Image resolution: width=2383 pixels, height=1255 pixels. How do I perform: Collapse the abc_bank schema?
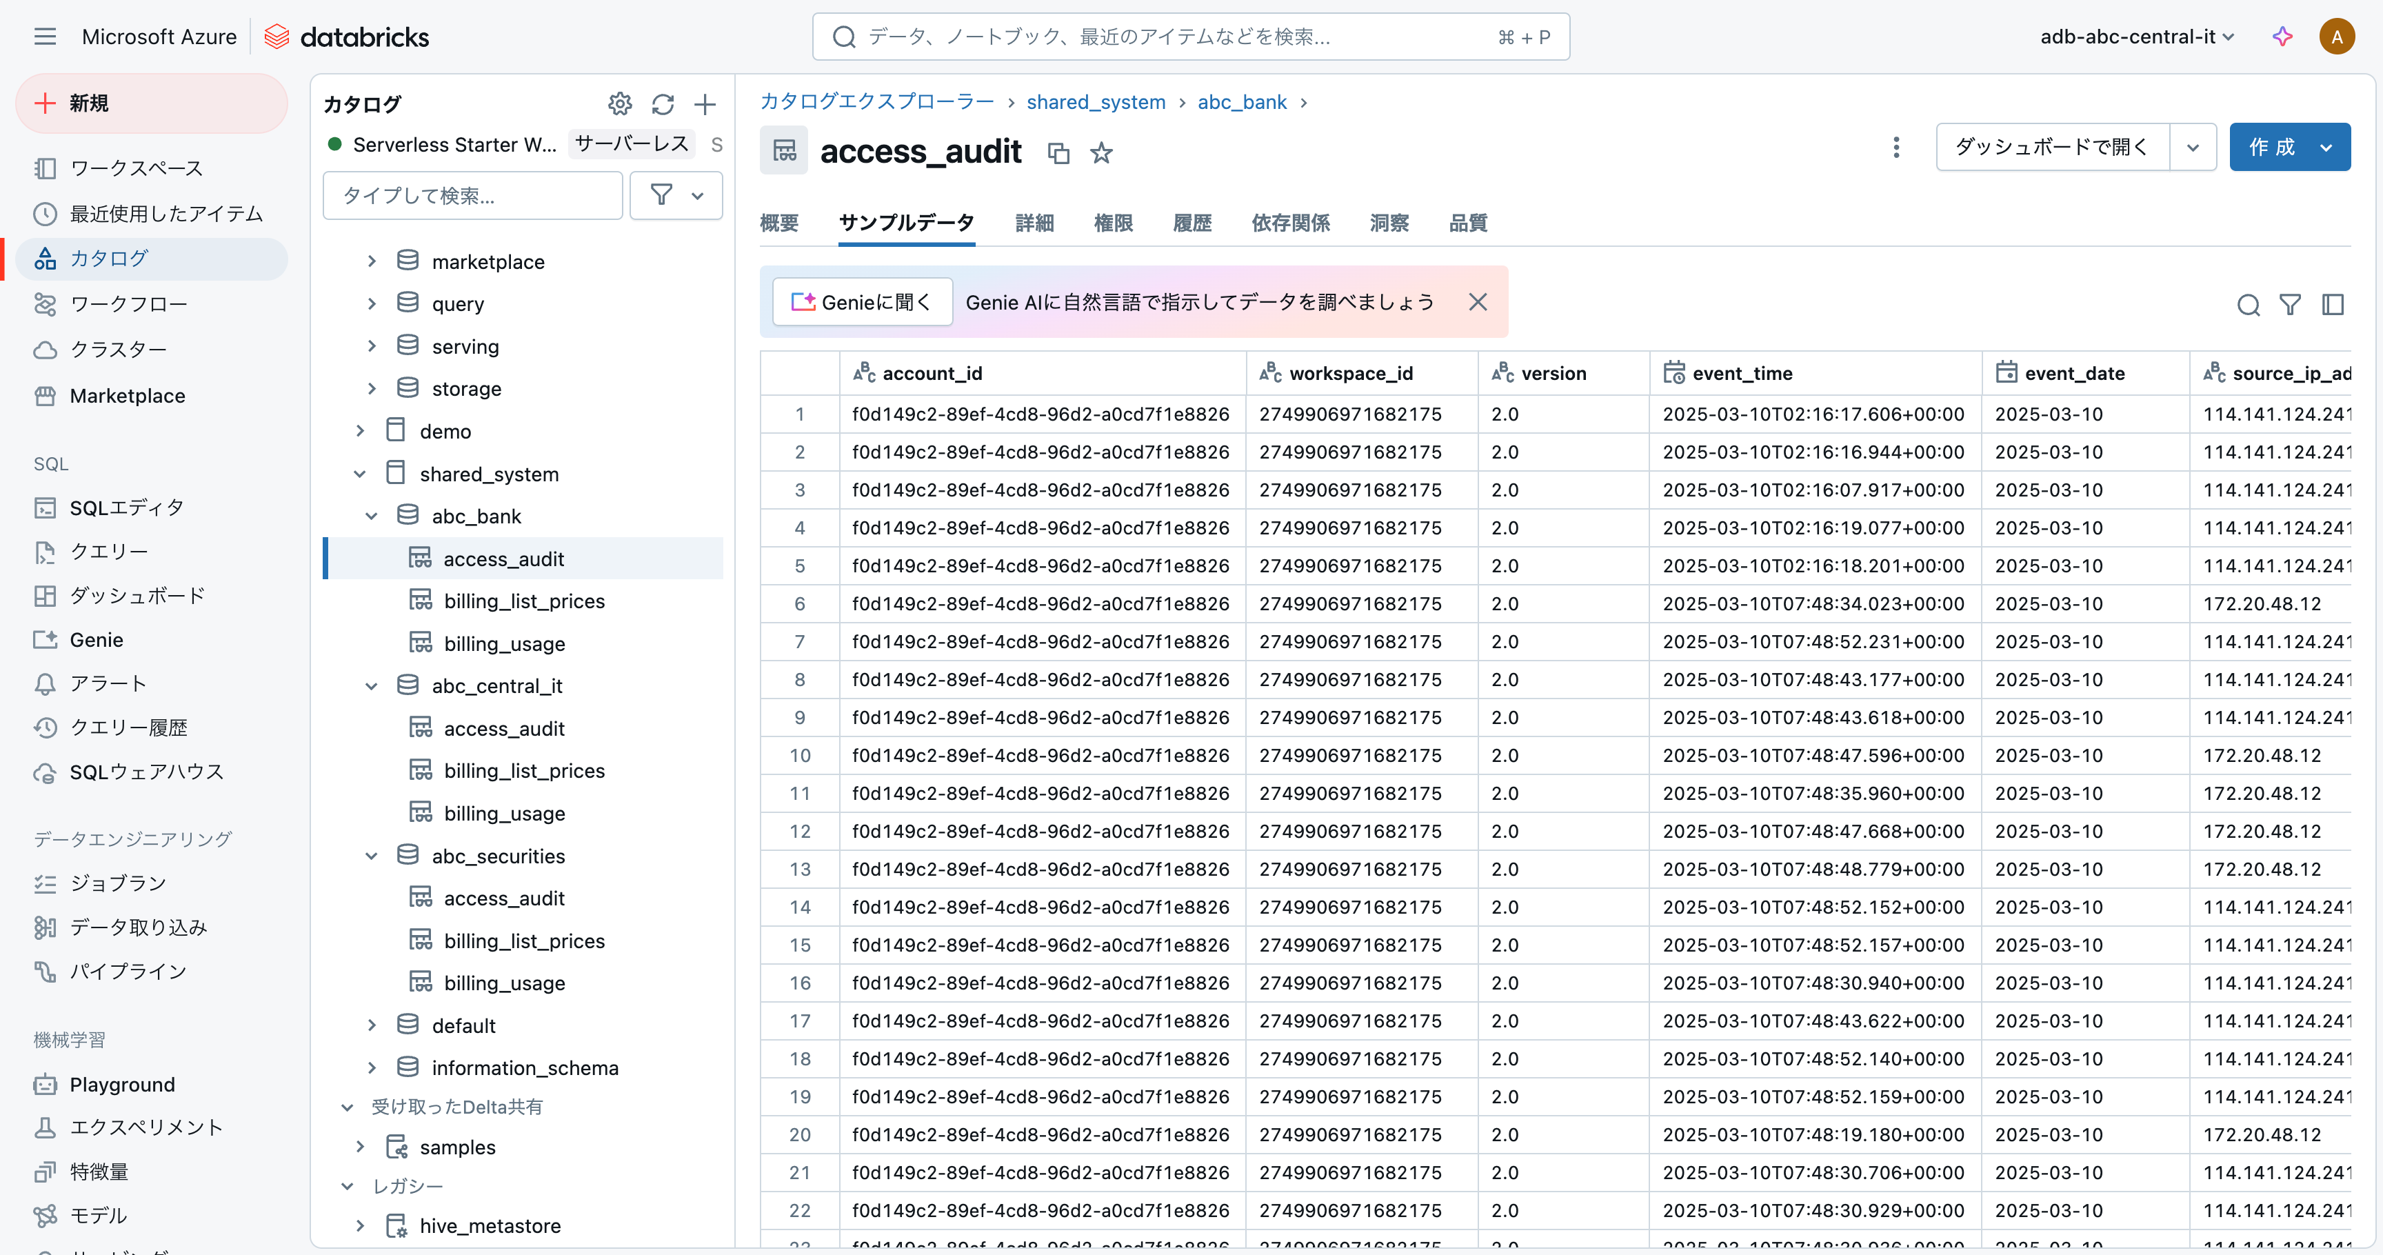[372, 516]
